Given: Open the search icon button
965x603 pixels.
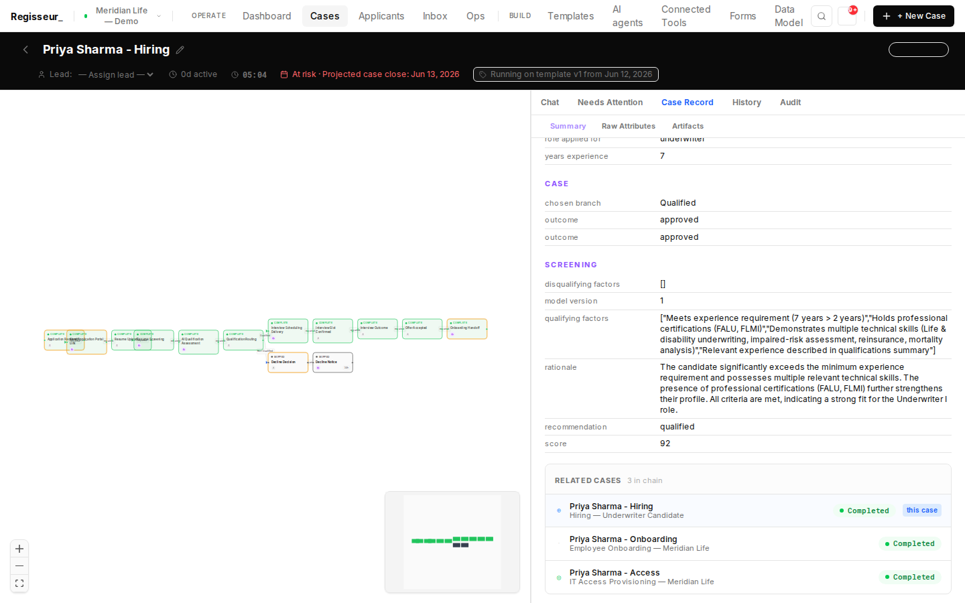Looking at the screenshot, I should (x=822, y=16).
